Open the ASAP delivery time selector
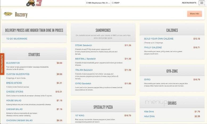Image resolution: width=207 pixels, height=124 pixels. click(x=116, y=3)
